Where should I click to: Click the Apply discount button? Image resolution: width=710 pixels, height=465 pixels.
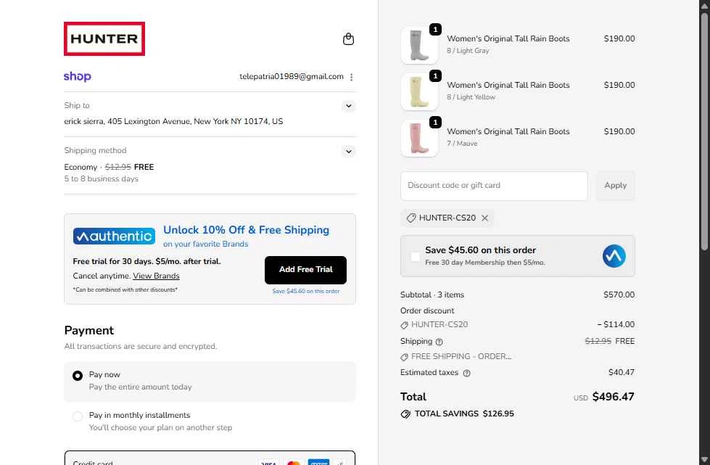click(x=615, y=186)
